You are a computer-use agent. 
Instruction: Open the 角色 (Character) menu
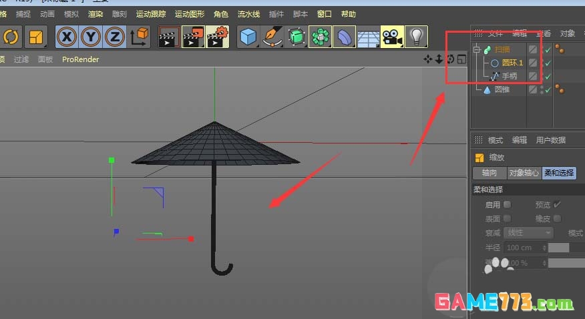(221, 14)
